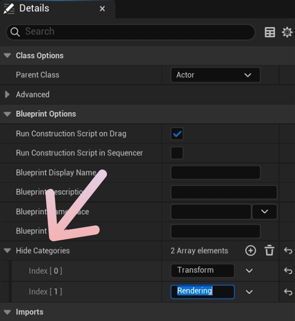Add element to Hide Categories array
The height and width of the screenshot is (321, 295).
(250, 251)
